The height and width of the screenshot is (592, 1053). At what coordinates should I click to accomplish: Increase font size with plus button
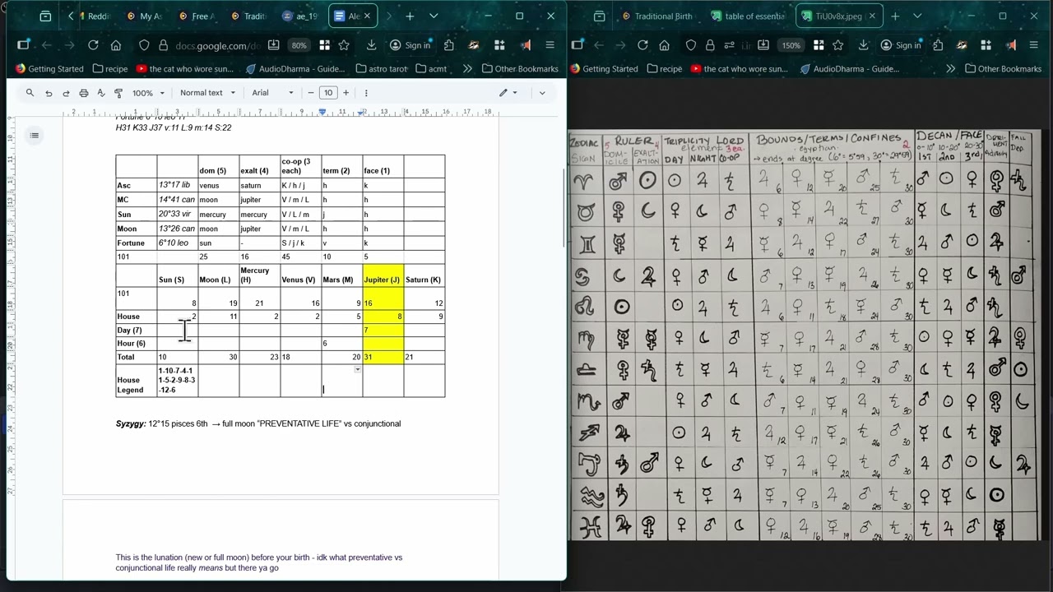coord(346,93)
